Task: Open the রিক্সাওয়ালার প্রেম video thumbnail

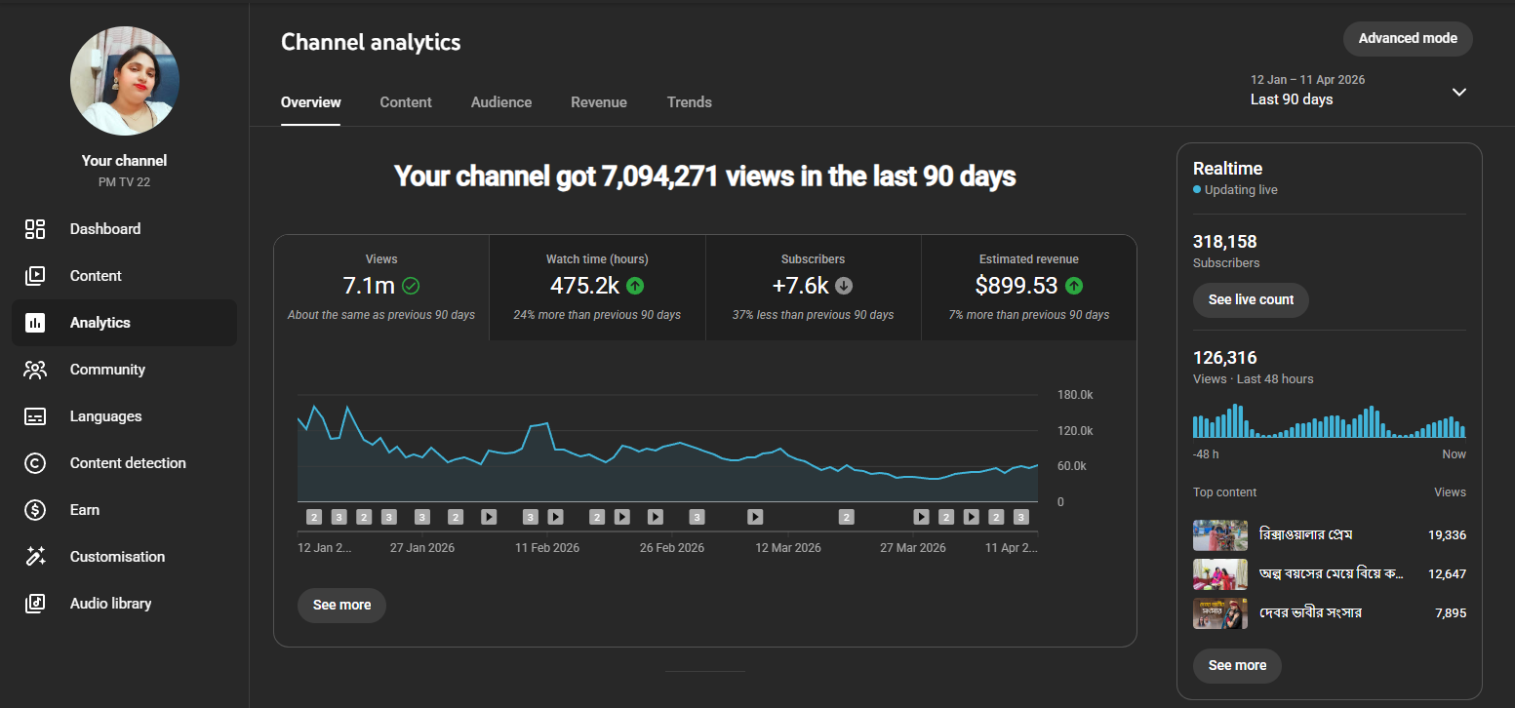Action: [x=1219, y=535]
